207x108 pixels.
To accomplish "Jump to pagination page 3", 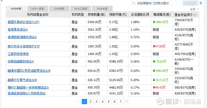I will 97,102.
